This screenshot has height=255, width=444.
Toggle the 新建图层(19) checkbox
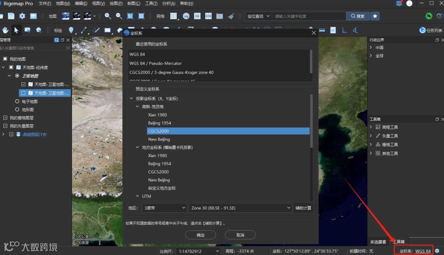12,134
